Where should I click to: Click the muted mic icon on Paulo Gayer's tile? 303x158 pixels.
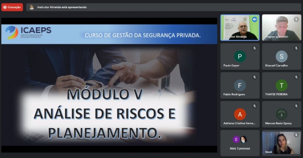point(254,48)
